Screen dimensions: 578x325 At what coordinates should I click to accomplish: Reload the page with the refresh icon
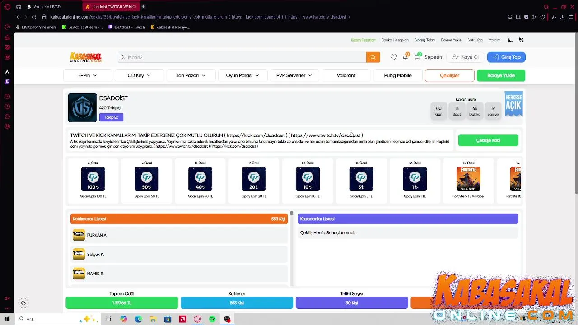[34, 17]
